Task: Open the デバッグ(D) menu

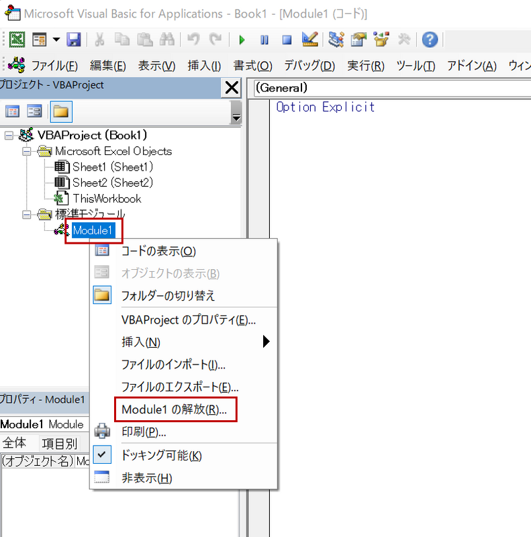Action: point(309,65)
